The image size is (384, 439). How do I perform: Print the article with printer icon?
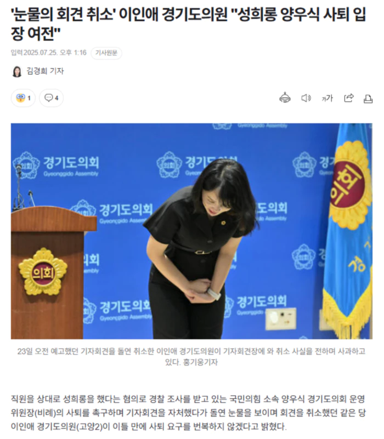(368, 99)
